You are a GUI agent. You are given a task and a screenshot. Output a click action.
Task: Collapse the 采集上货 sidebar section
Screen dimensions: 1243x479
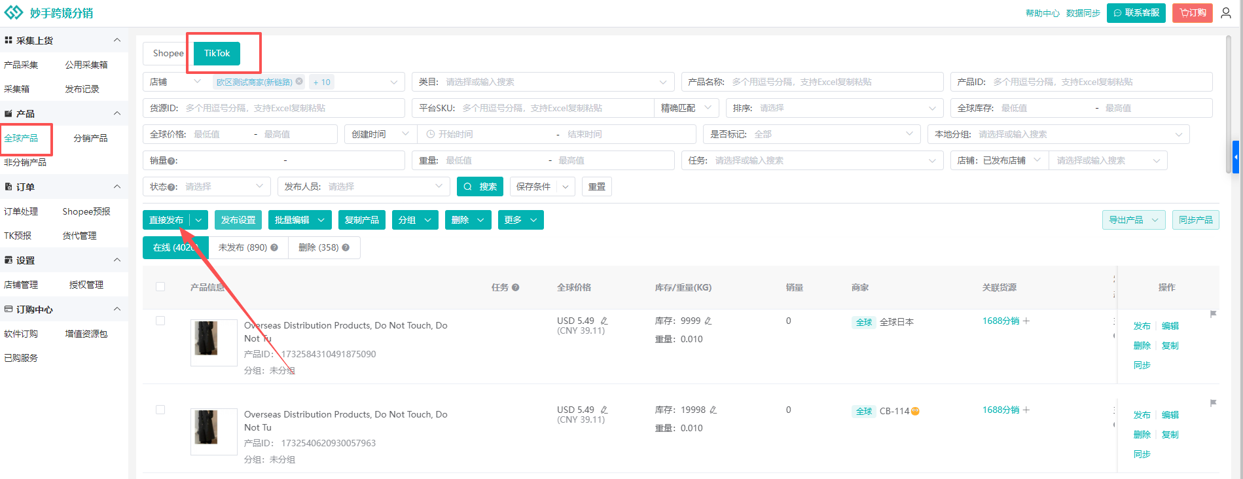tap(117, 41)
